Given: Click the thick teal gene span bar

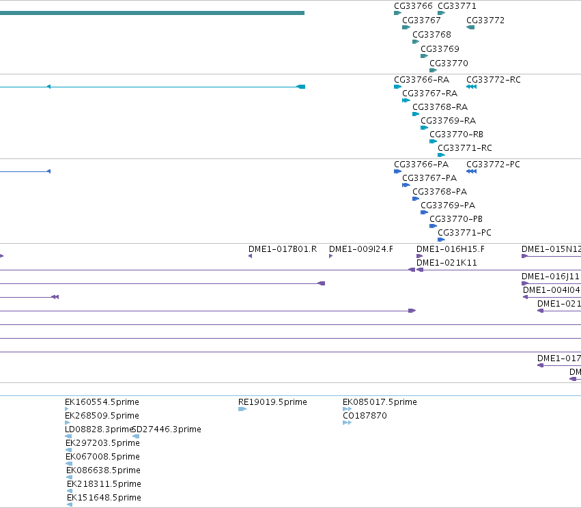Looking at the screenshot, I should (x=152, y=13).
